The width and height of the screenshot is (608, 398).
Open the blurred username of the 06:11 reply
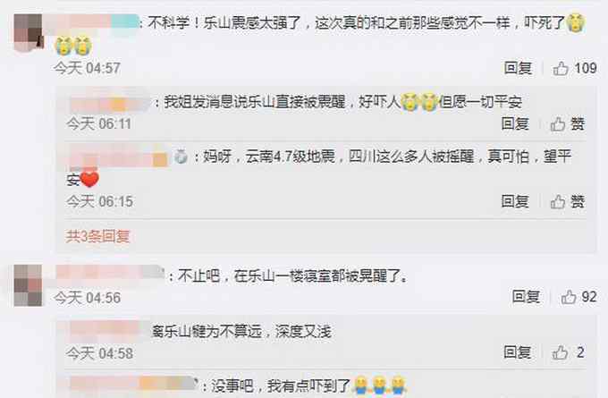[x=110, y=102]
